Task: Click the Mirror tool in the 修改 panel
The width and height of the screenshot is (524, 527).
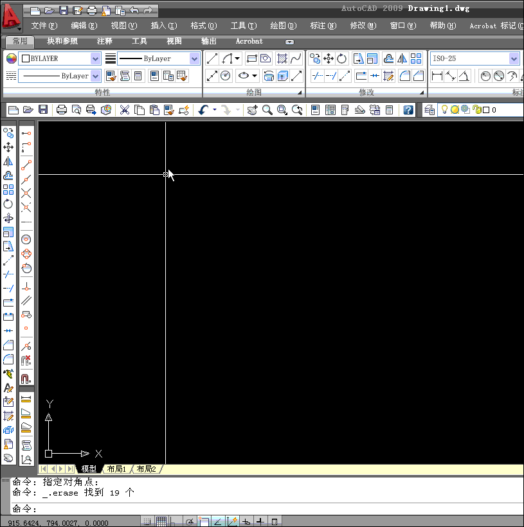Action: [x=402, y=58]
